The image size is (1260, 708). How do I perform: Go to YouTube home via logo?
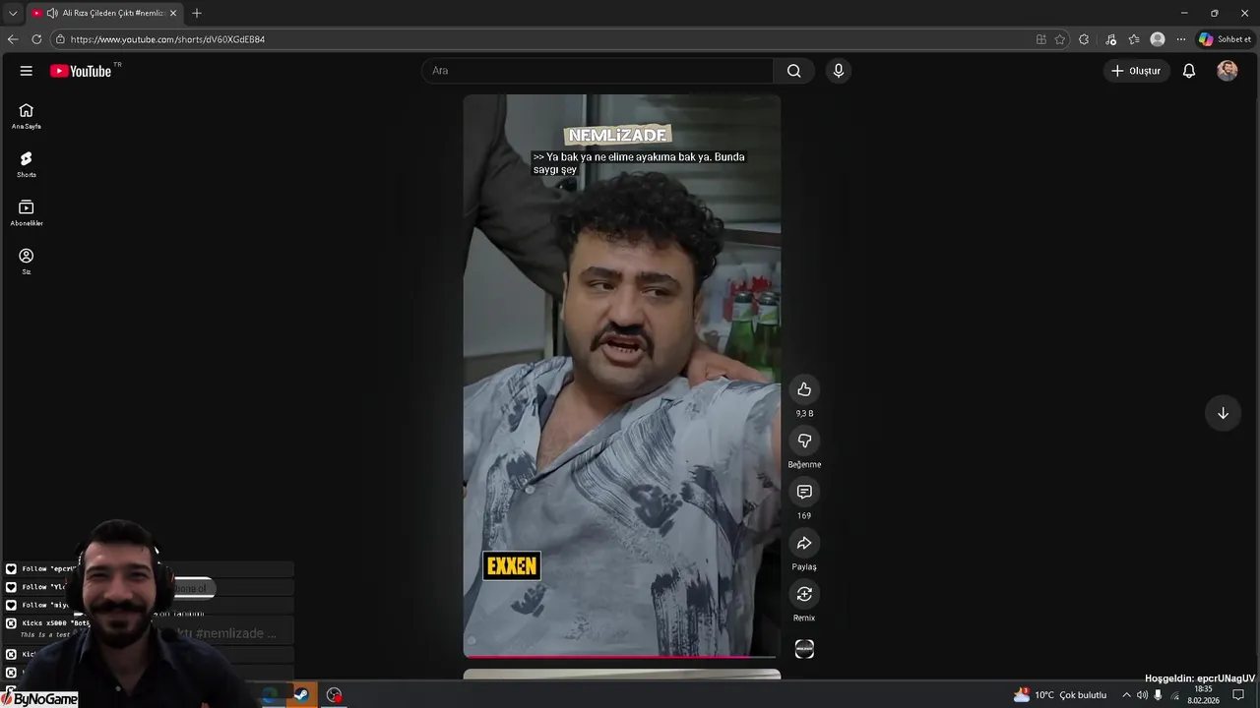81,71
